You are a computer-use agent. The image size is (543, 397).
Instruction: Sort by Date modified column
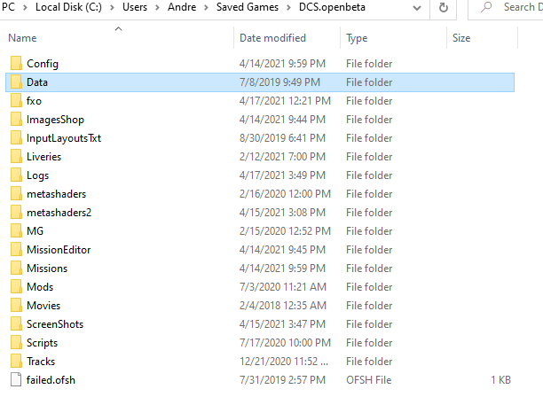point(272,38)
